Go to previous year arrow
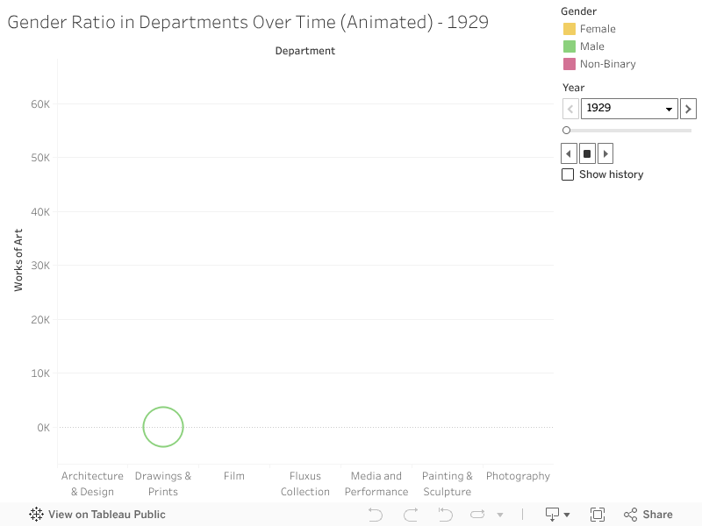The image size is (702, 526). click(x=569, y=108)
